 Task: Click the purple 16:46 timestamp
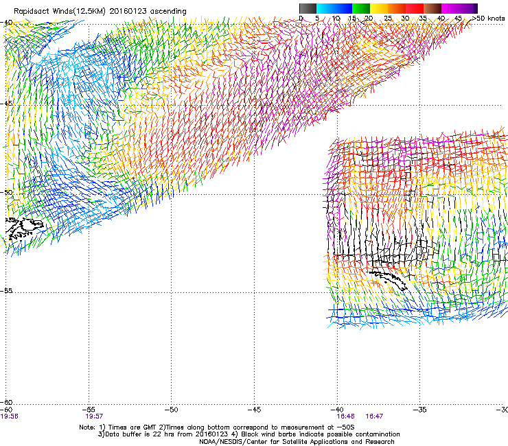345,416
